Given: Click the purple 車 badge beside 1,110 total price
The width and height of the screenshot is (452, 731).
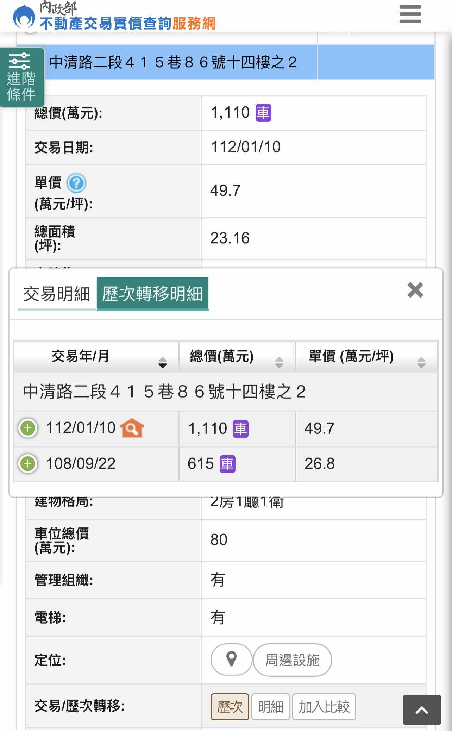Looking at the screenshot, I should click(263, 113).
